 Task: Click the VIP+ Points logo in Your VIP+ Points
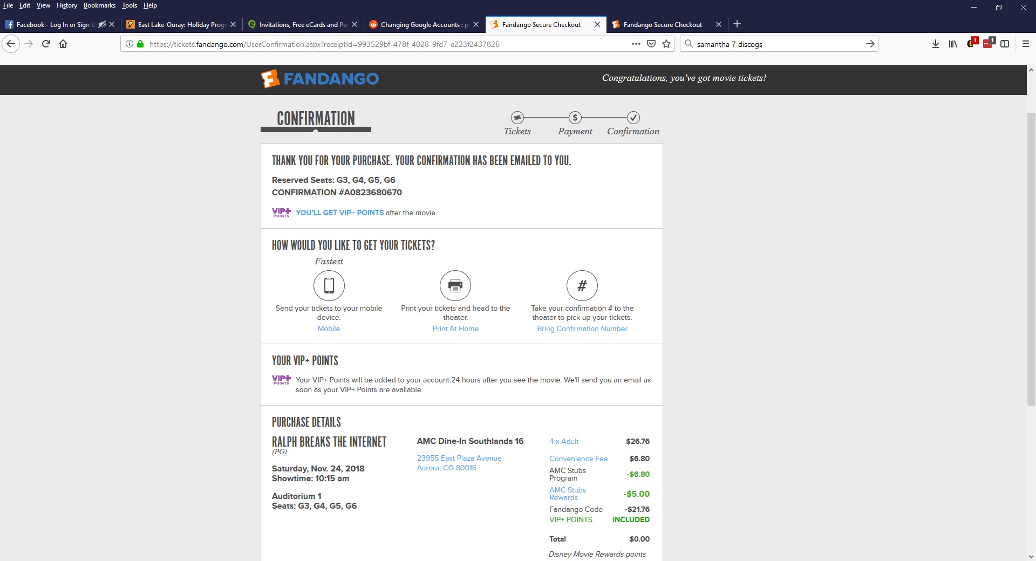point(281,380)
